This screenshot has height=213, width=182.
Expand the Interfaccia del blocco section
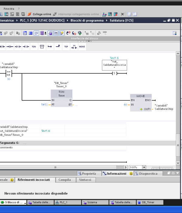[84, 38]
